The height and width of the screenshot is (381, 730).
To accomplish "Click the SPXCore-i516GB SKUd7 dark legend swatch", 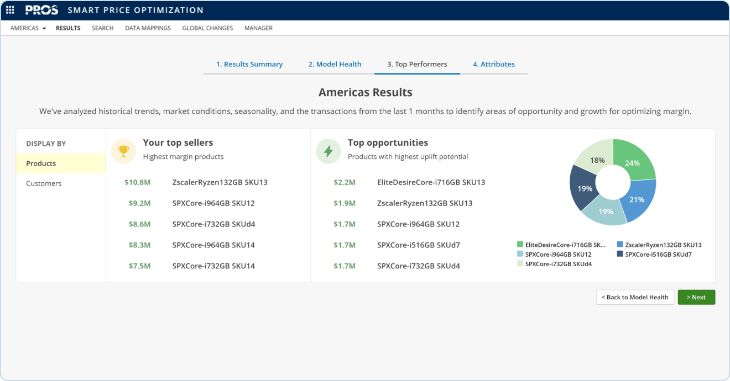I will (620, 255).
